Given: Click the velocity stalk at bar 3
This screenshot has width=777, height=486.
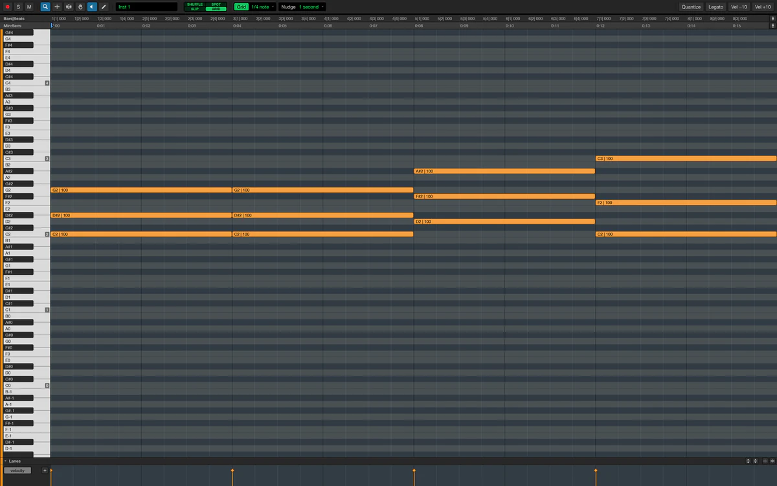Looking at the screenshot, I should click(x=232, y=477).
